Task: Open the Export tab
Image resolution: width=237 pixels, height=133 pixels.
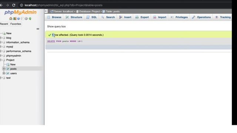Action: pos(142,17)
